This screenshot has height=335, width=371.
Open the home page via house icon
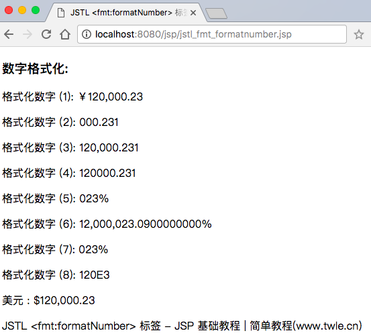pos(65,34)
